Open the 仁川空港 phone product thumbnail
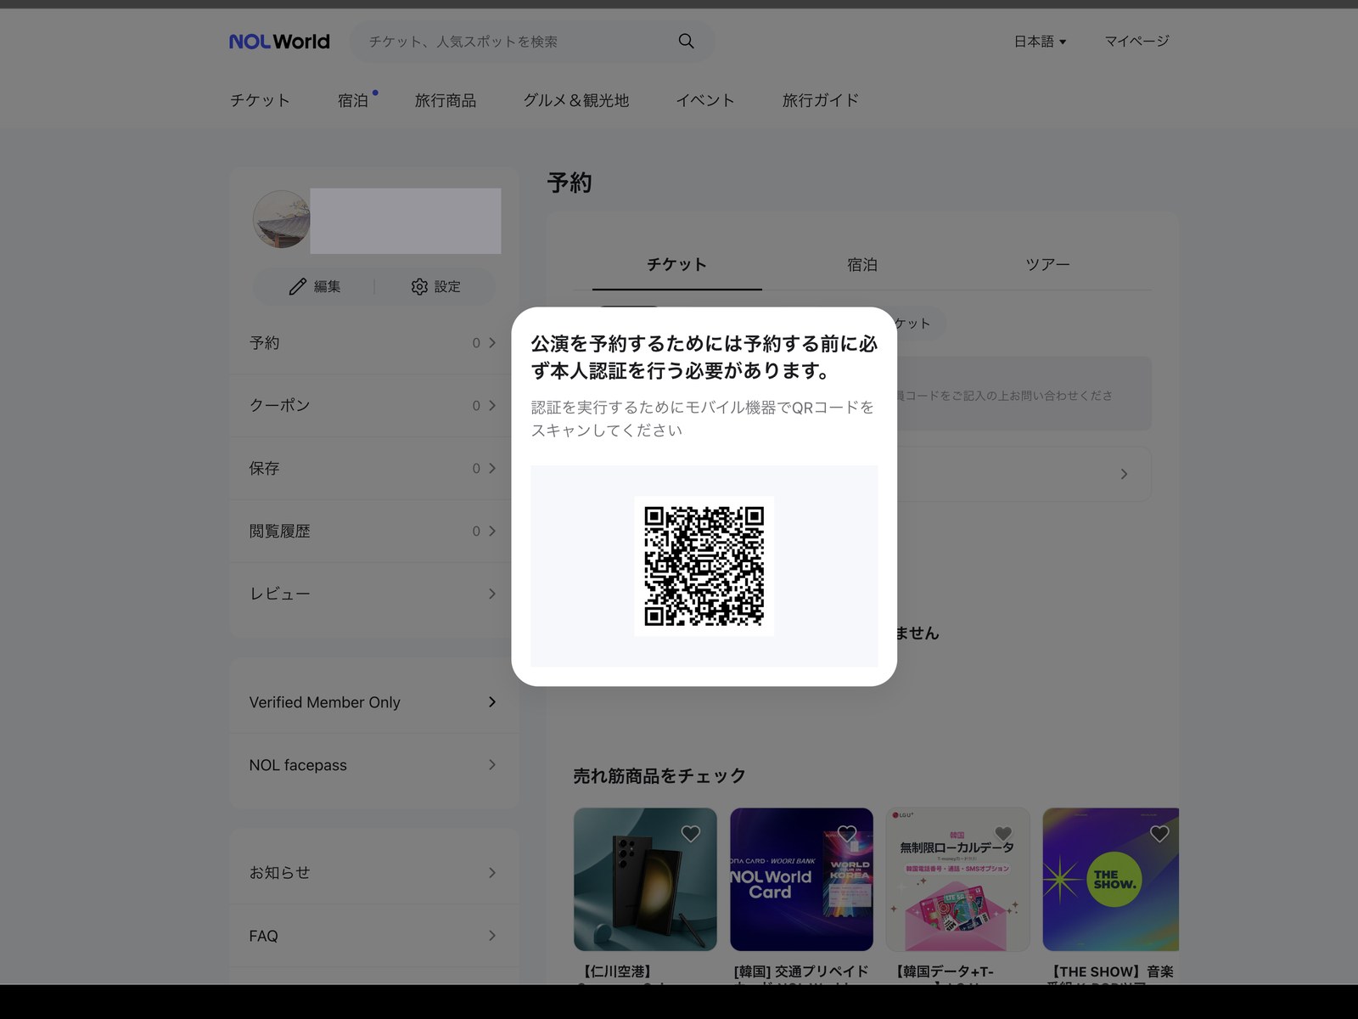This screenshot has height=1019, width=1358. click(x=645, y=879)
